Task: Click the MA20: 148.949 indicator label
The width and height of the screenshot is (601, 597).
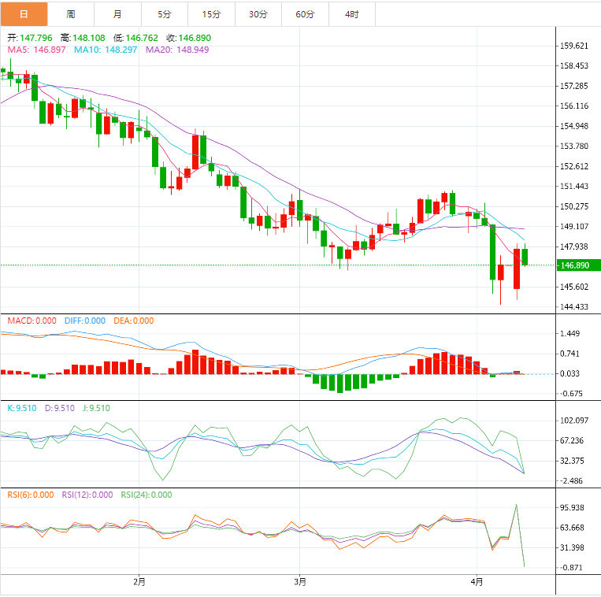Action: pyautogui.click(x=177, y=50)
